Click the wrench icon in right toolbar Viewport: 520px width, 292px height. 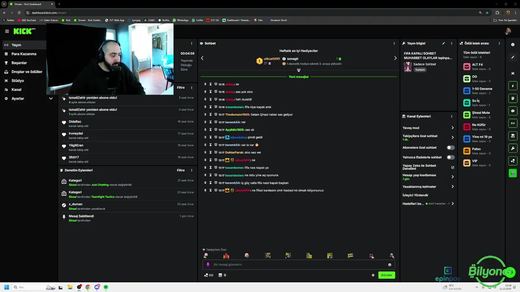point(513,148)
